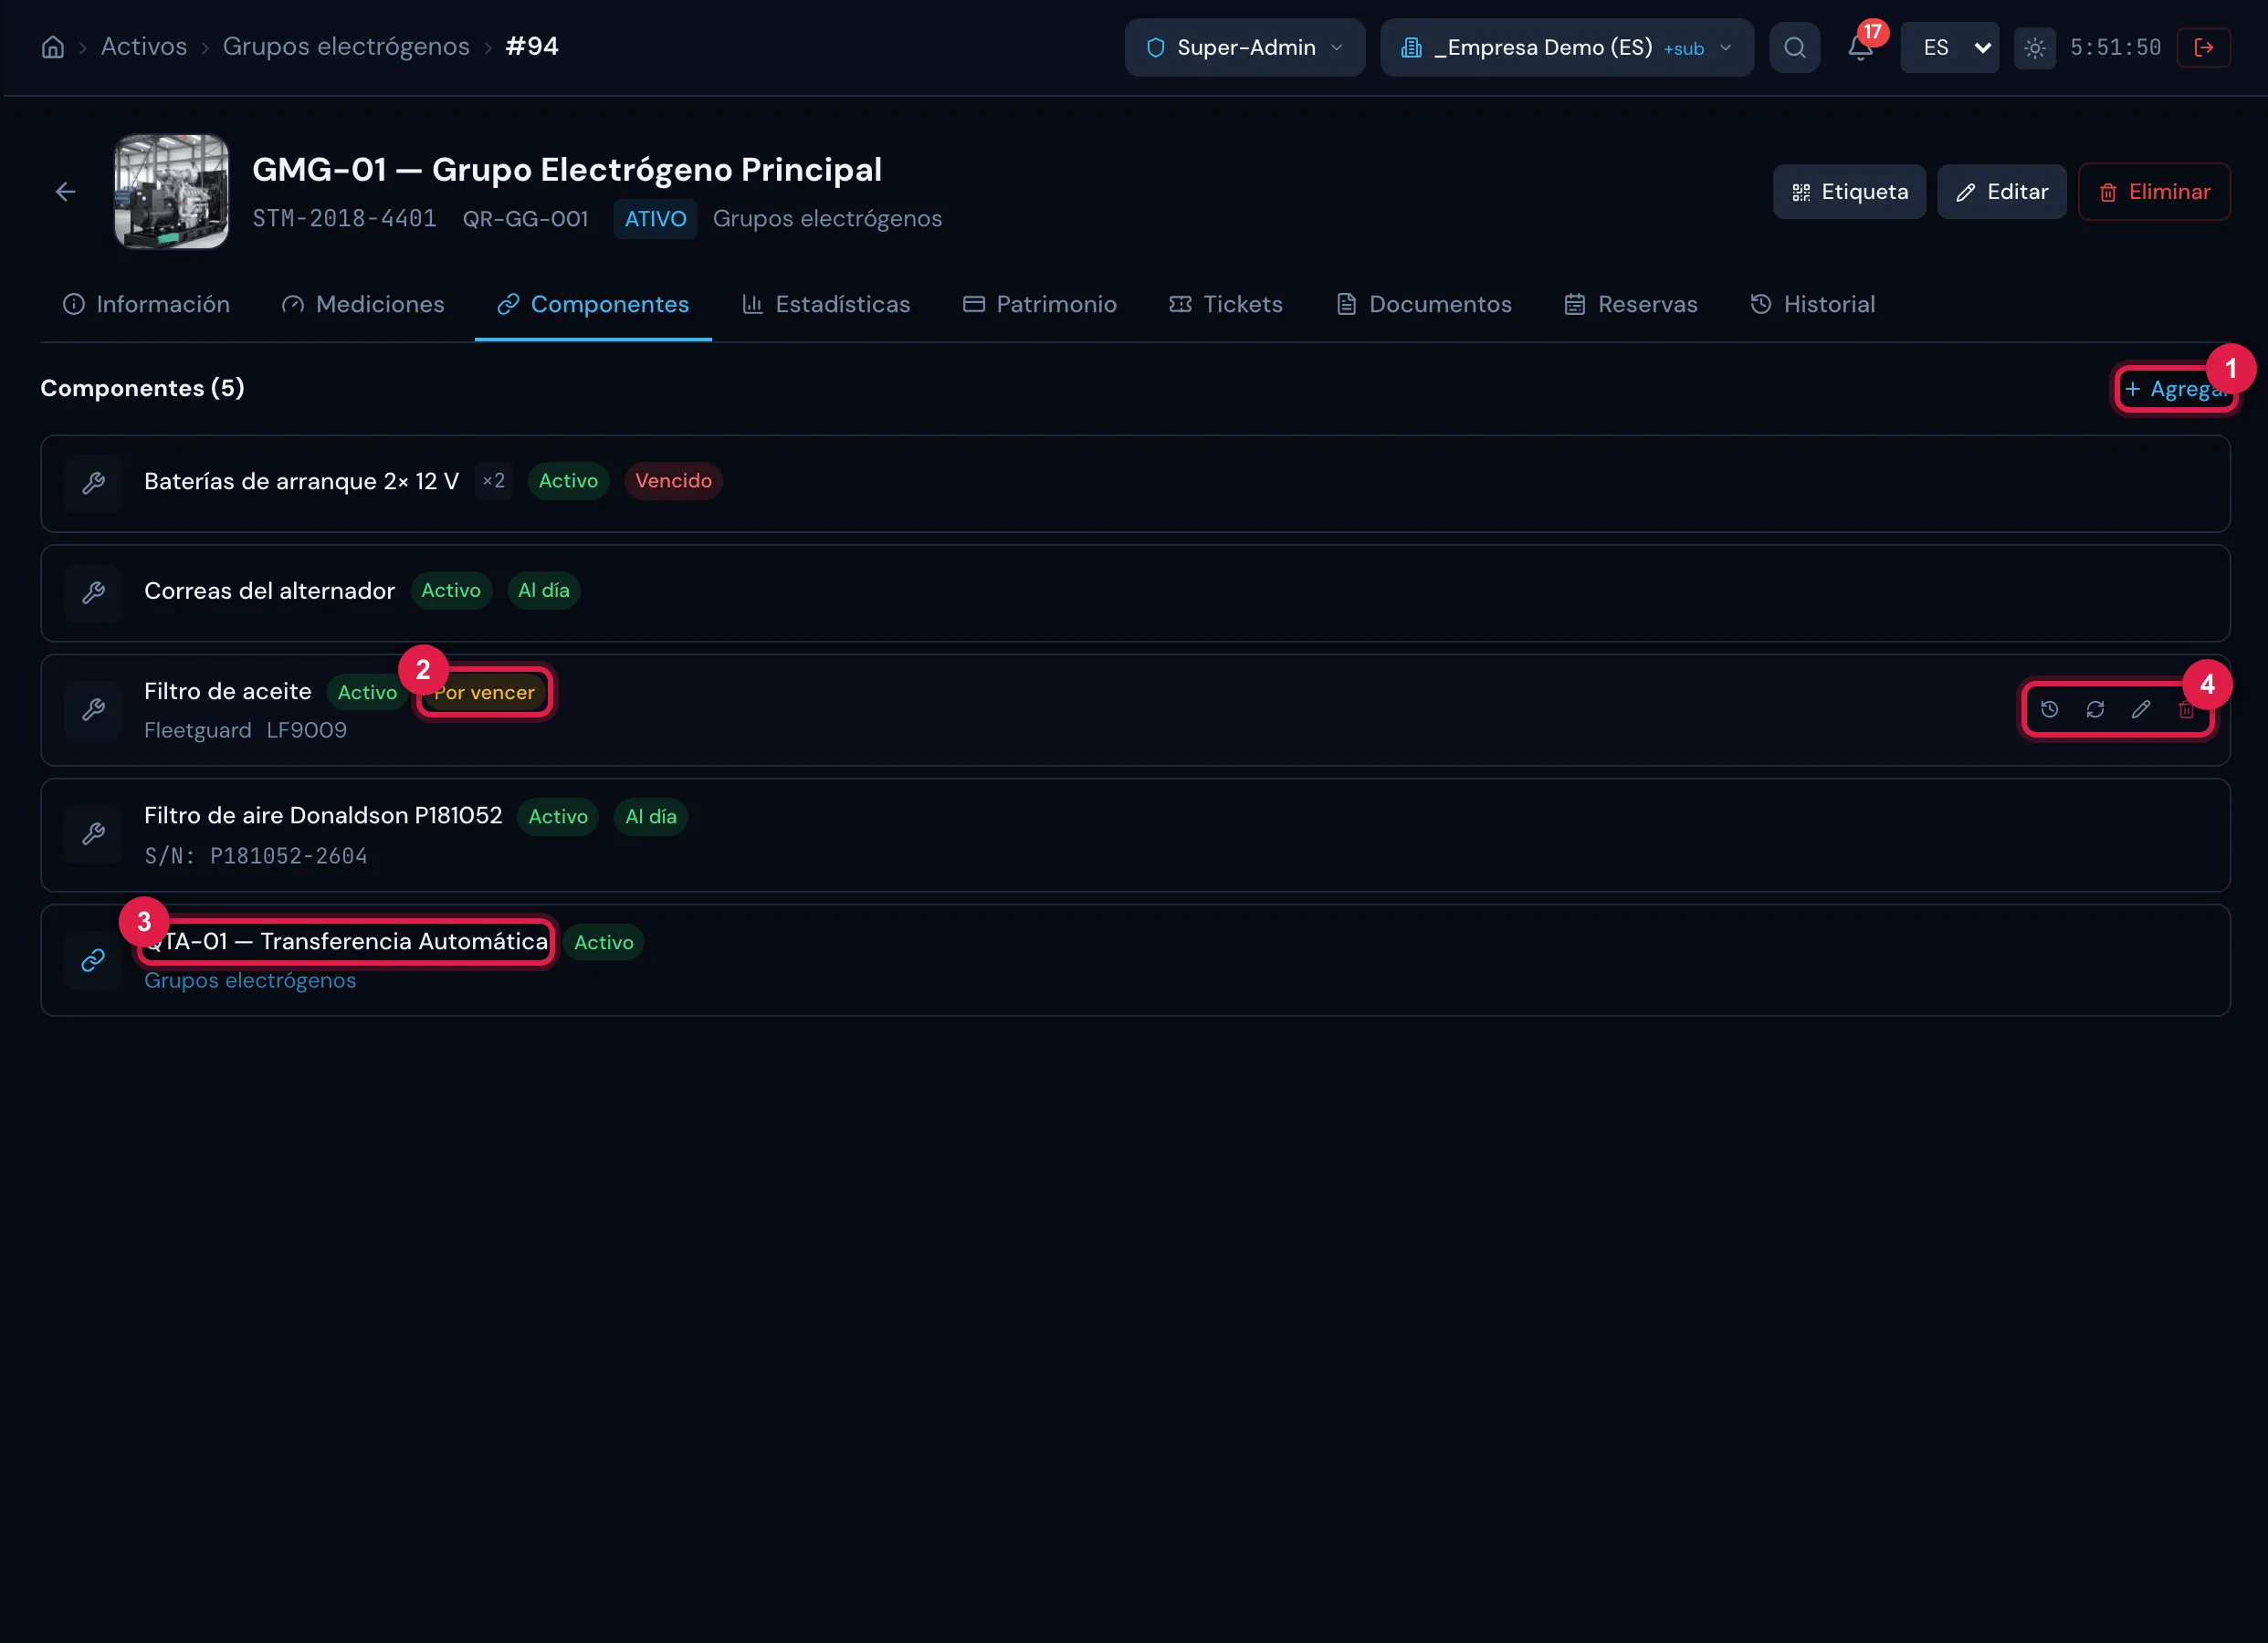Open the Reservas tab
The height and width of the screenshot is (1643, 2268).
(x=1631, y=304)
